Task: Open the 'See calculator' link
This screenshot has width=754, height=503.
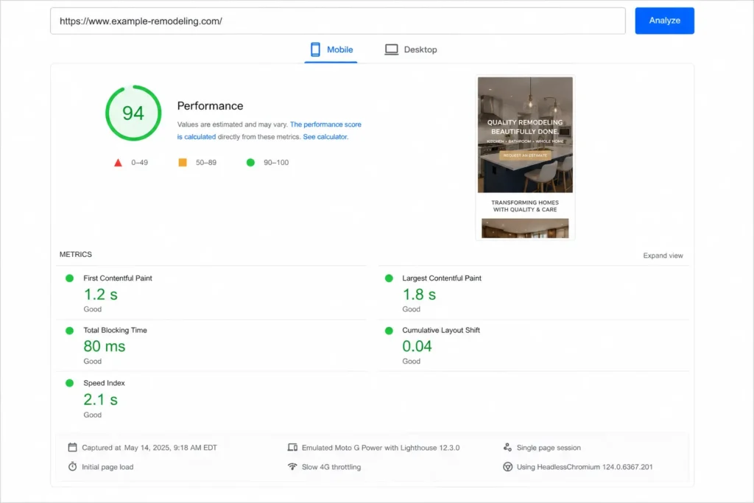Action: (325, 136)
